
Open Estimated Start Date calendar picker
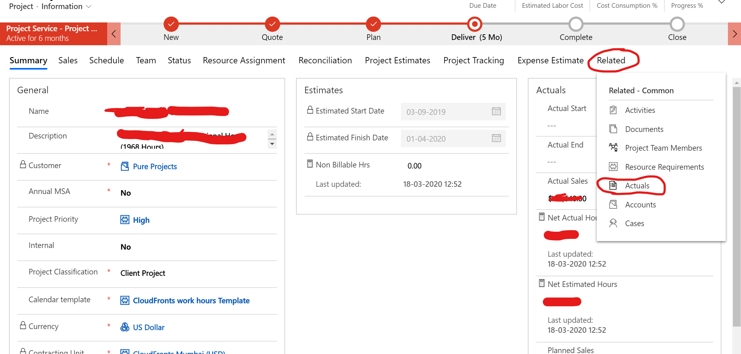pos(496,111)
